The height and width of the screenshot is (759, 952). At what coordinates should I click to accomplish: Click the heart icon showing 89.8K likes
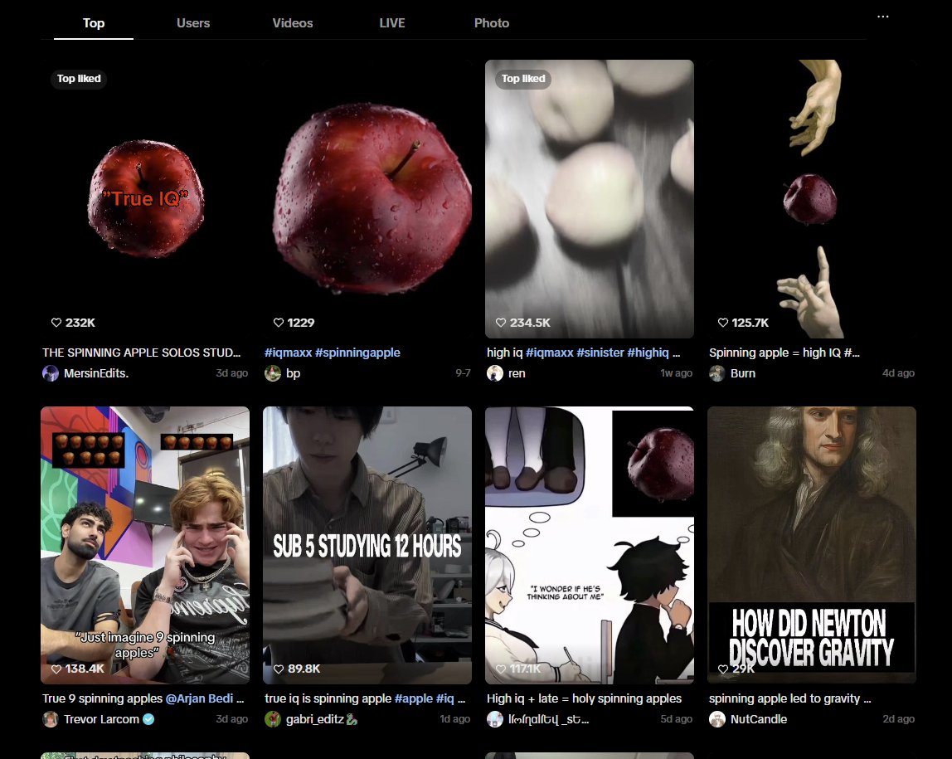[x=279, y=669]
